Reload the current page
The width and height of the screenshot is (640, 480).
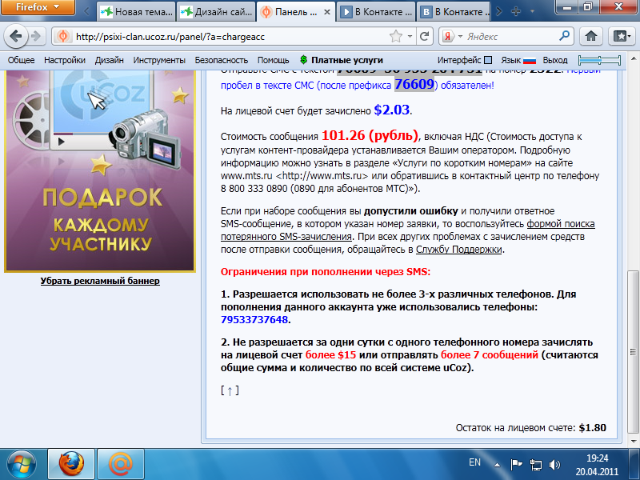pyautogui.click(x=424, y=36)
